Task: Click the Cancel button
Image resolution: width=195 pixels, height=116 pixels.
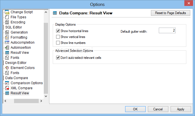Action: [158, 109]
